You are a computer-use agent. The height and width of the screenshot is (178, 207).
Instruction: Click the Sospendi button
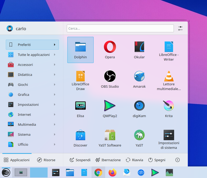click(80, 160)
